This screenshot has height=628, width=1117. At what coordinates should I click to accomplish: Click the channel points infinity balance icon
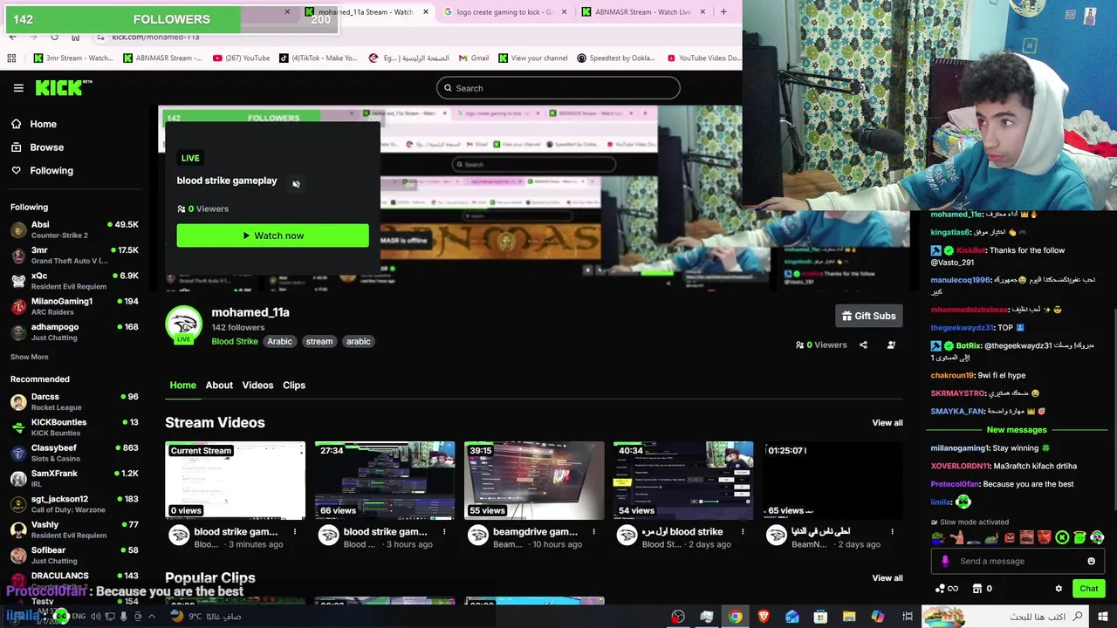pos(946,589)
